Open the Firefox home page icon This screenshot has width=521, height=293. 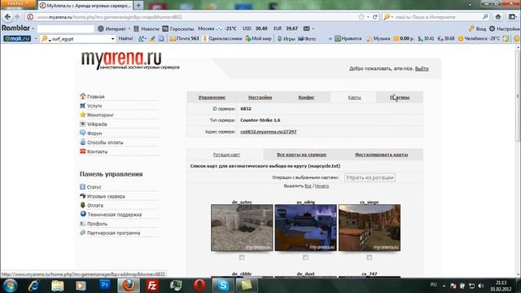497,16
